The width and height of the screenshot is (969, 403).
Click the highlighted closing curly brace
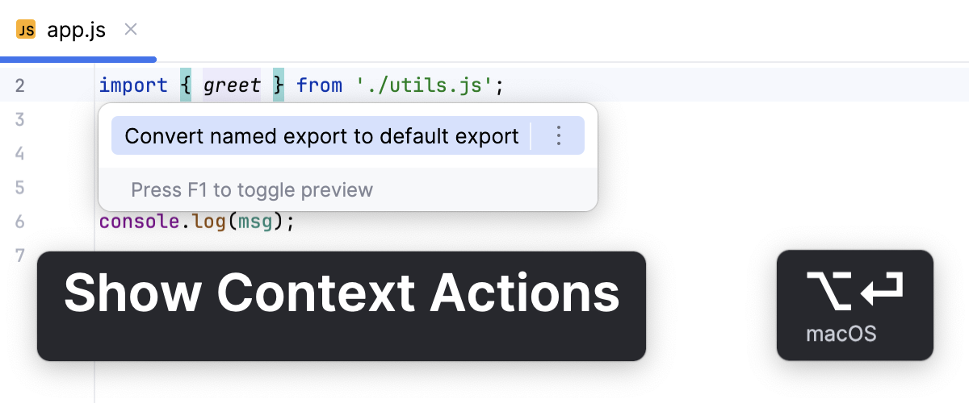pos(279,85)
